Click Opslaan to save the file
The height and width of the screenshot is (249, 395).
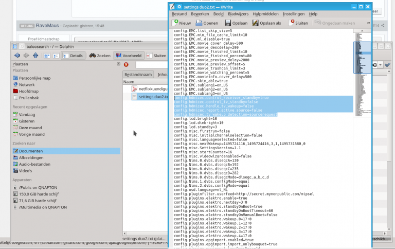click(237, 23)
